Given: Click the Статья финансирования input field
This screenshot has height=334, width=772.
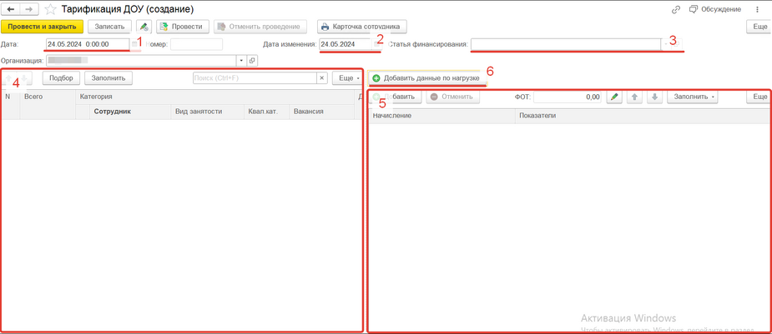Looking at the screenshot, I should 568,44.
